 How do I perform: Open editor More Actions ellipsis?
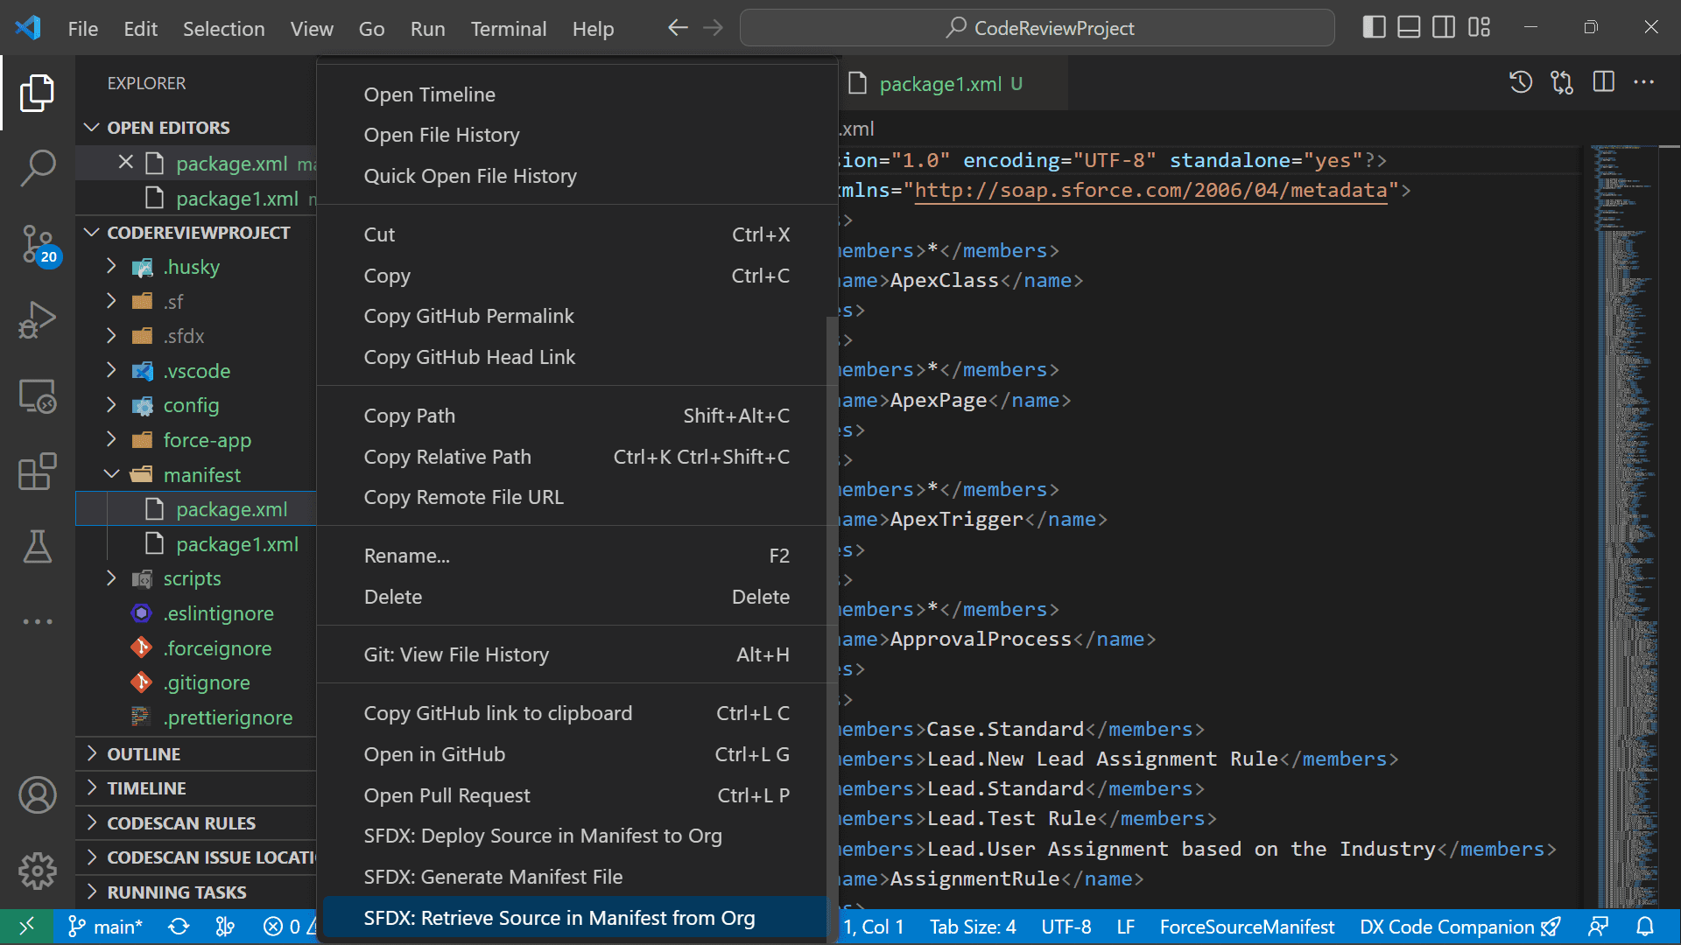(1643, 82)
